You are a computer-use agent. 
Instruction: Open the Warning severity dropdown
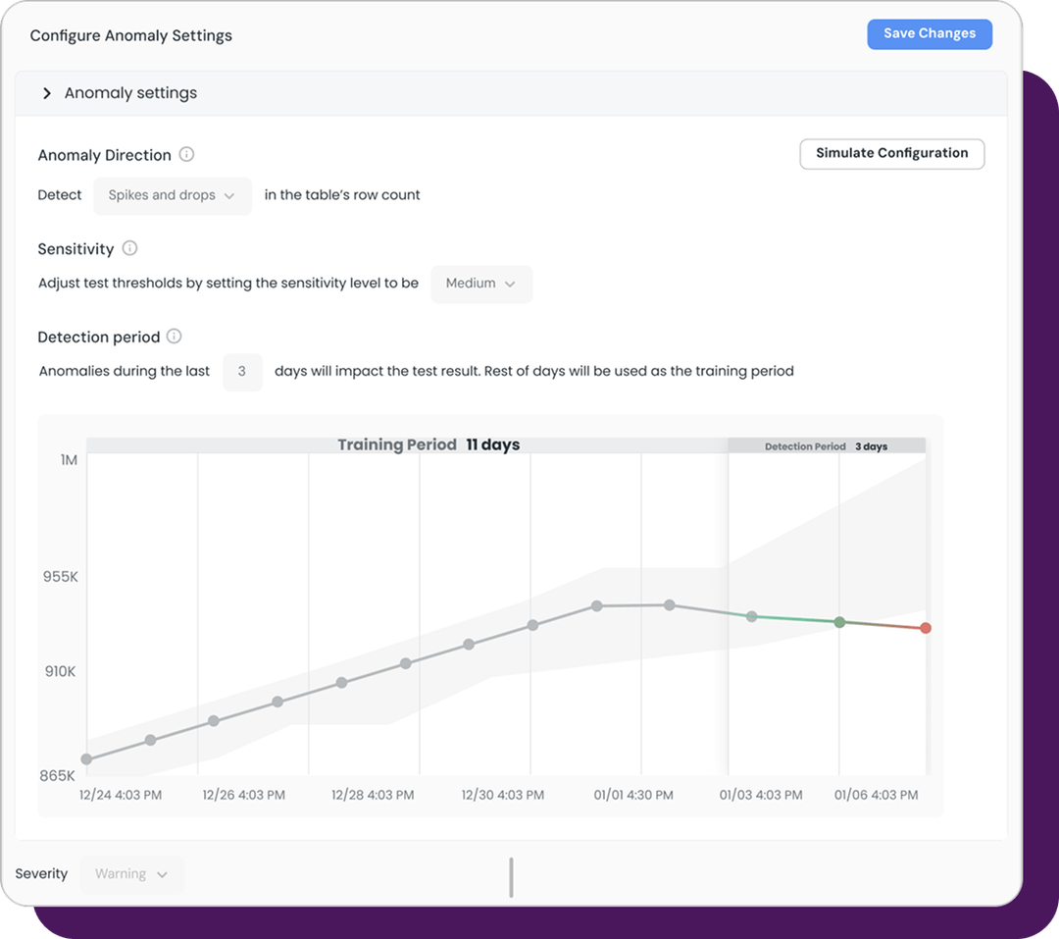131,874
